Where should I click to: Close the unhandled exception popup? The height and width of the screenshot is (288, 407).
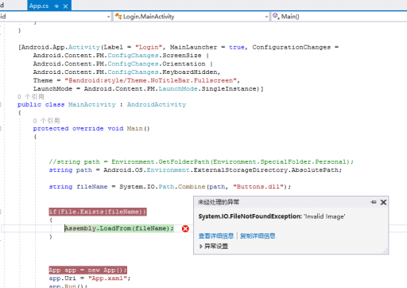(x=383, y=202)
